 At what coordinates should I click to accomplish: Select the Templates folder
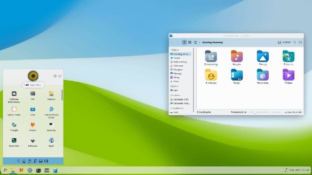262,76
